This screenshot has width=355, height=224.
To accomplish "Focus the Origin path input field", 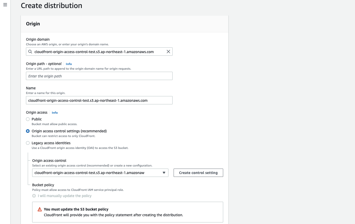I will coord(99,76).
